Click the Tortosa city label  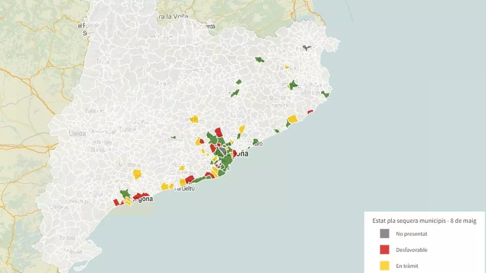click(x=67, y=238)
